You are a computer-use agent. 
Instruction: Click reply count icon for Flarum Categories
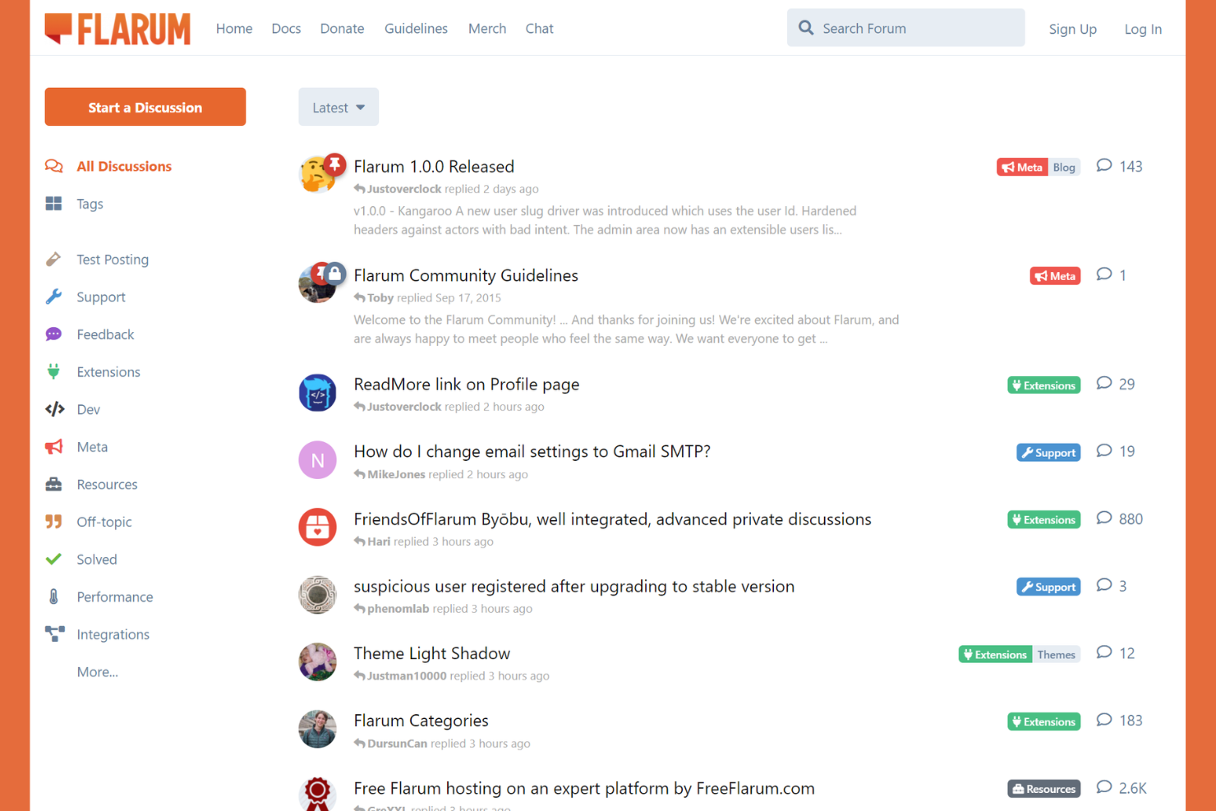point(1104,720)
